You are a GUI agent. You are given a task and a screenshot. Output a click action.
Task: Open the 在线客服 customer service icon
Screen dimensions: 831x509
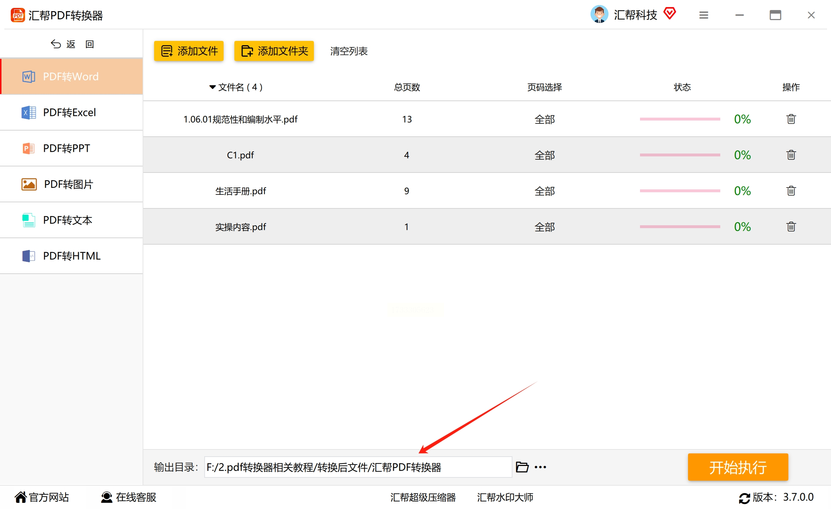pos(106,497)
